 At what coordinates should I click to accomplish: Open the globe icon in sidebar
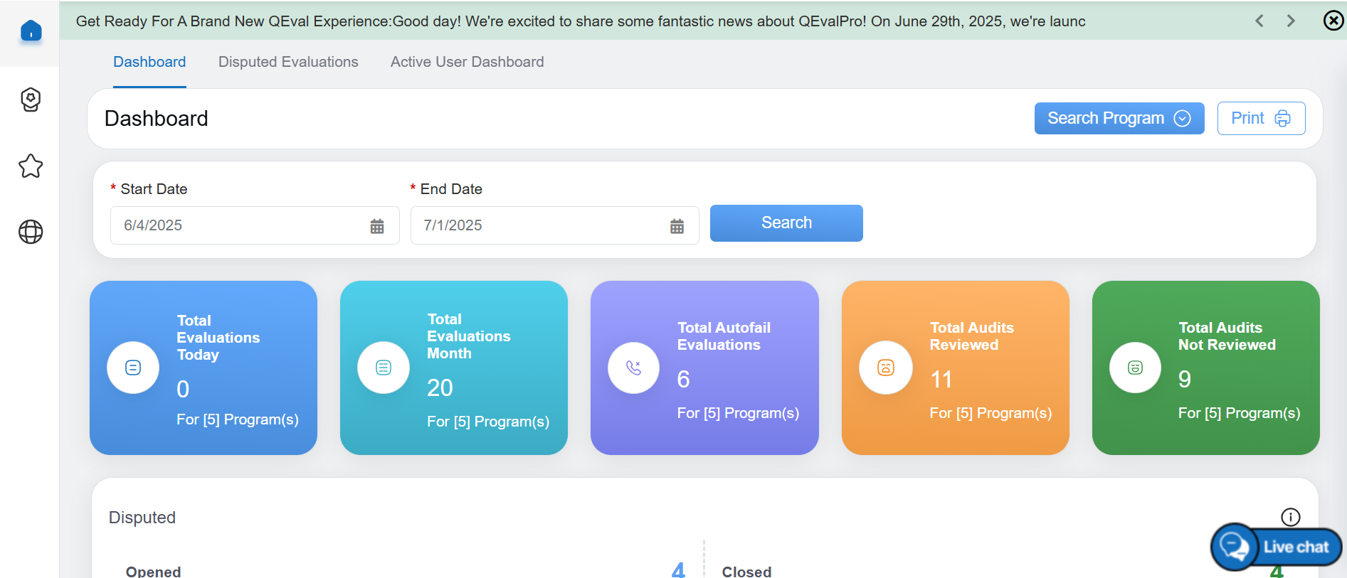coord(31,232)
